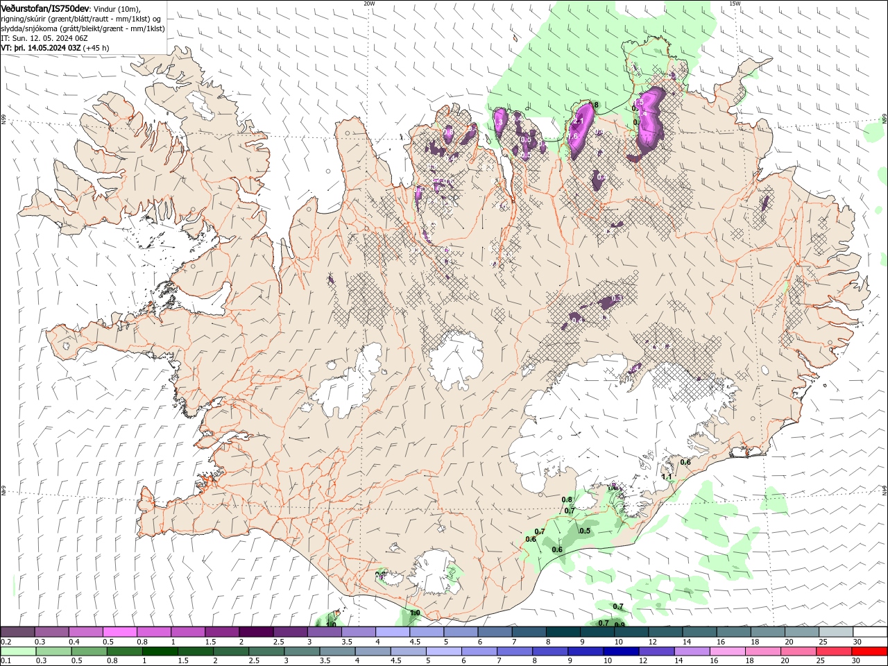Select the 1.1 precipitation value on southeast coast

tap(667, 477)
